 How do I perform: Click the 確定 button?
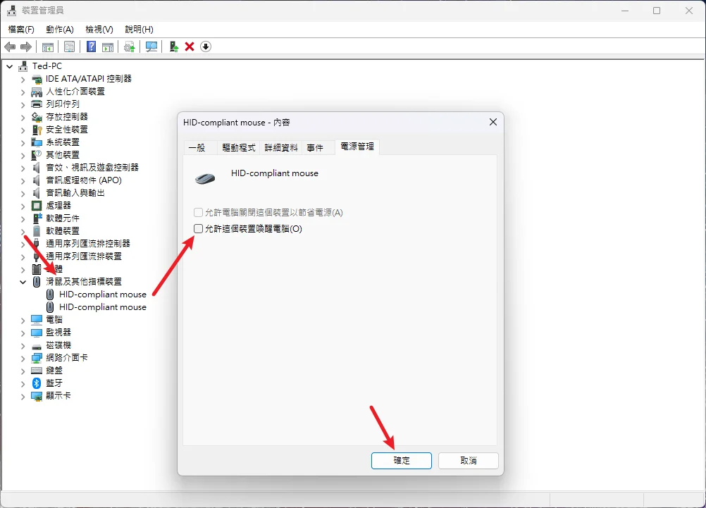coord(401,460)
